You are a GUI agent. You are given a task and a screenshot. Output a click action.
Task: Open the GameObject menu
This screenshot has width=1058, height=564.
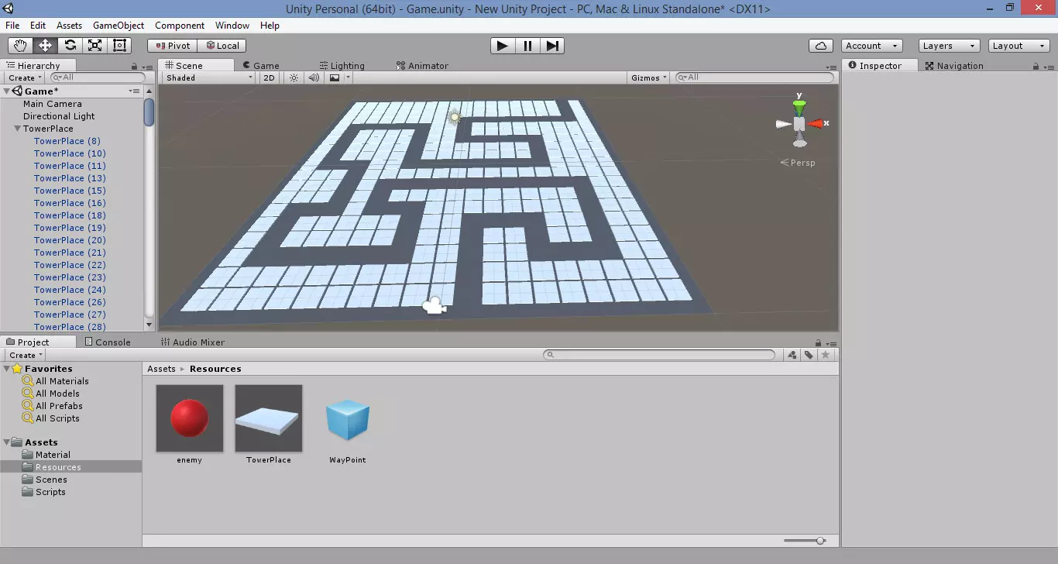point(118,26)
